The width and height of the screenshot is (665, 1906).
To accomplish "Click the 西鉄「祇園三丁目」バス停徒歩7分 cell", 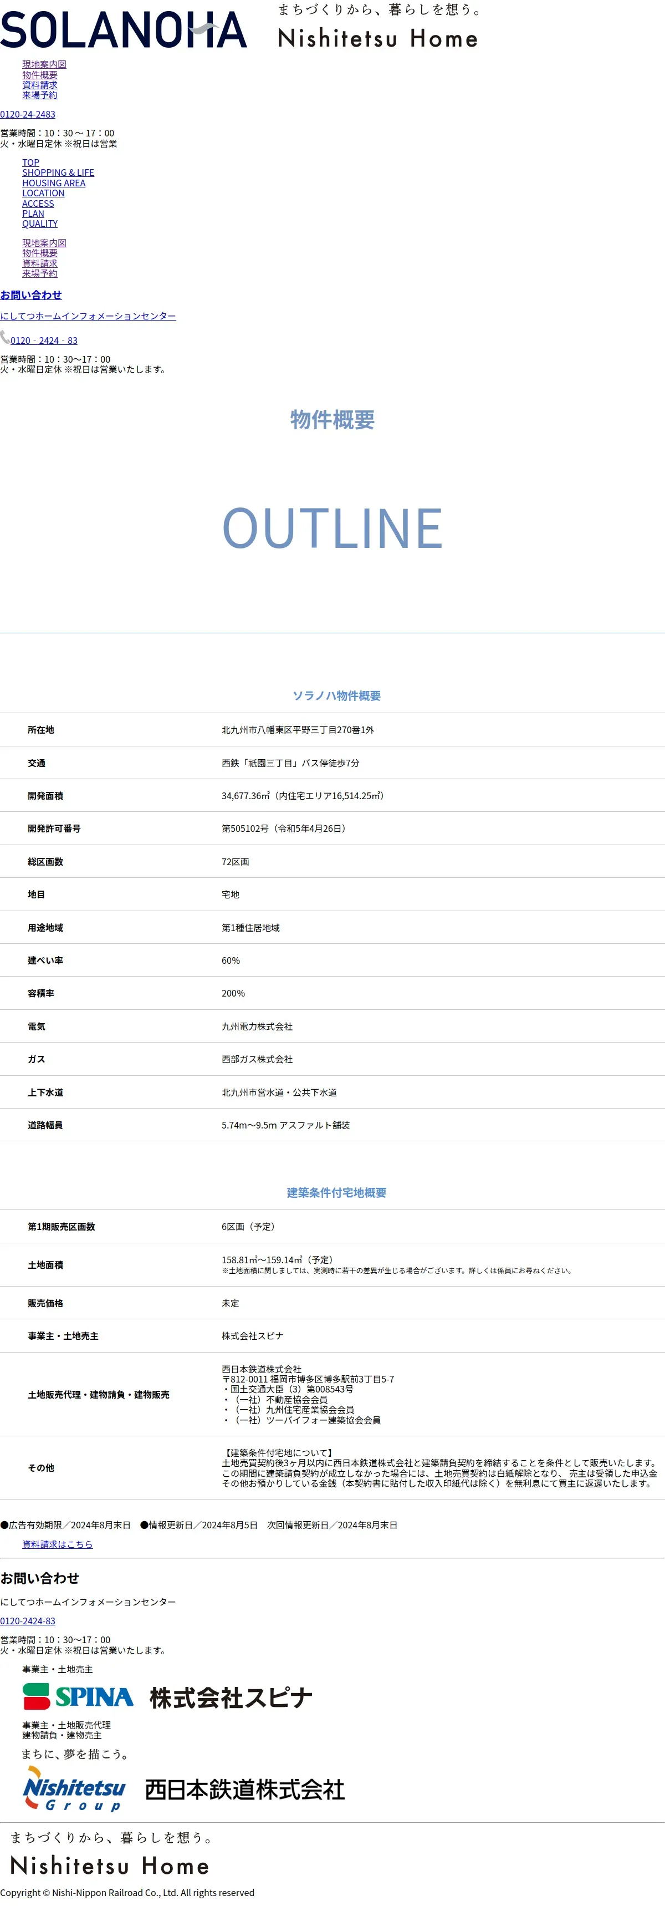I will point(291,763).
